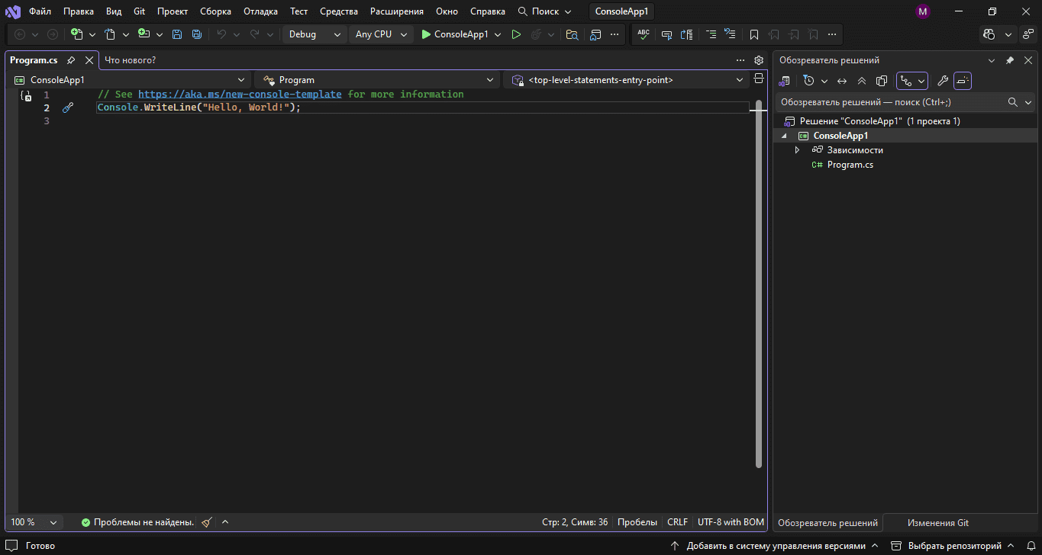1042x555 pixels.
Task: Expand the Зависимости node in the tree
Action: tap(798, 150)
